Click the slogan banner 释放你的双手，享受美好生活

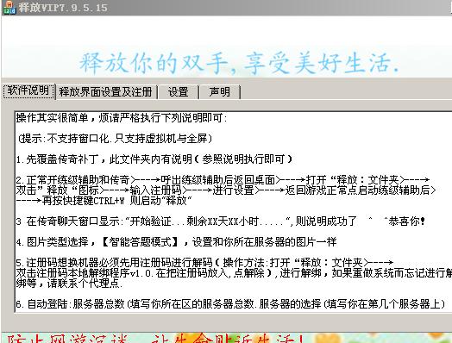tap(239, 63)
